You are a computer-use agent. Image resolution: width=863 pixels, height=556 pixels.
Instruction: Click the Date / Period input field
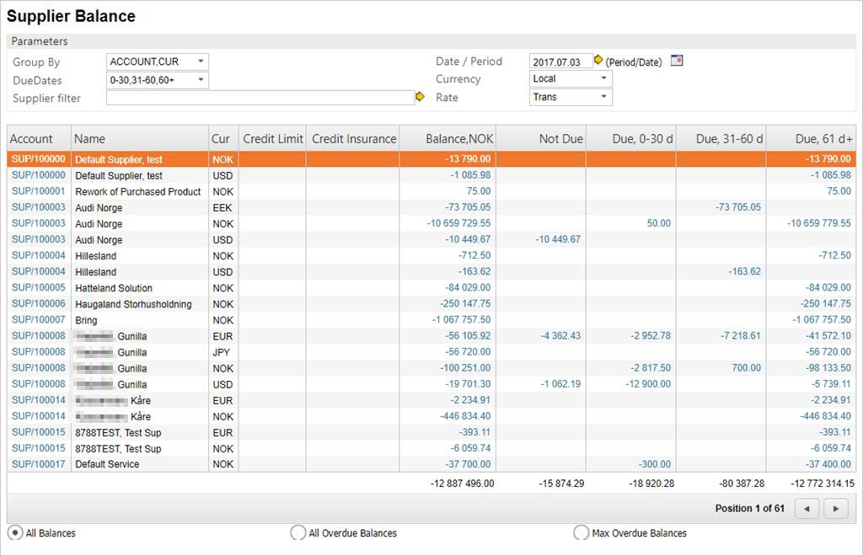coord(560,61)
